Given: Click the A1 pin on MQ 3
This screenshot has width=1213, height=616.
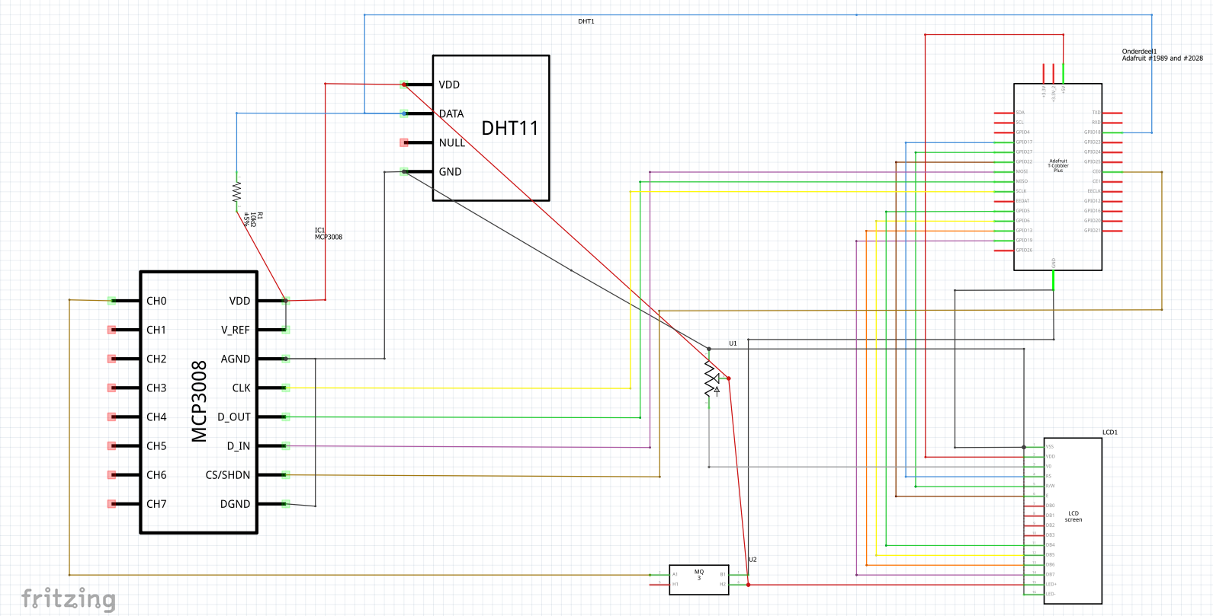Looking at the screenshot, I should click(675, 575).
